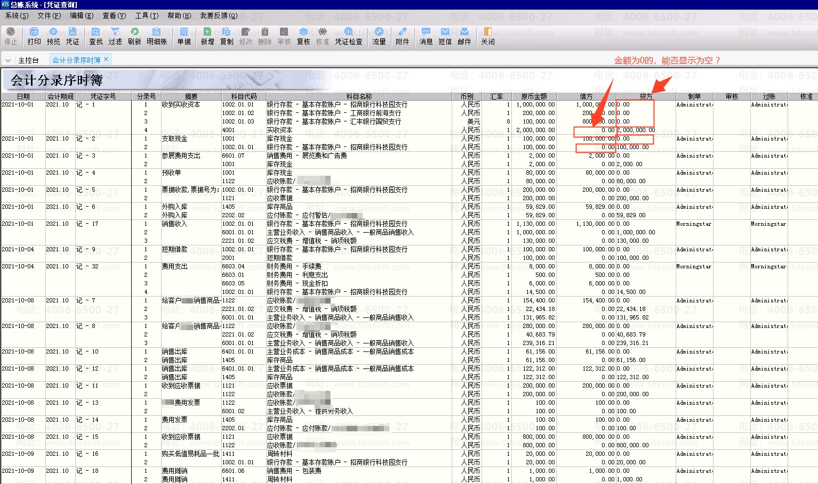Run 凭证检查 (voucher check)
This screenshot has width=818, height=484.
(x=349, y=36)
